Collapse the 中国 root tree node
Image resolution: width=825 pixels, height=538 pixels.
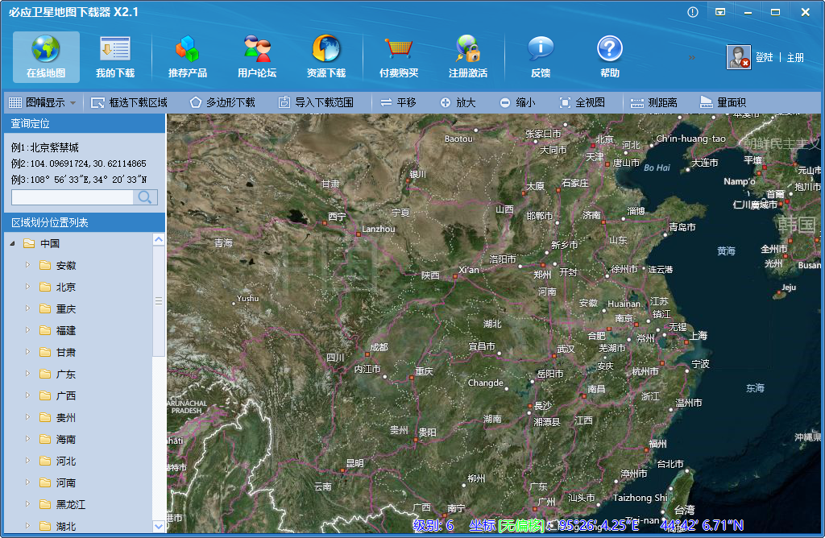click(12, 243)
